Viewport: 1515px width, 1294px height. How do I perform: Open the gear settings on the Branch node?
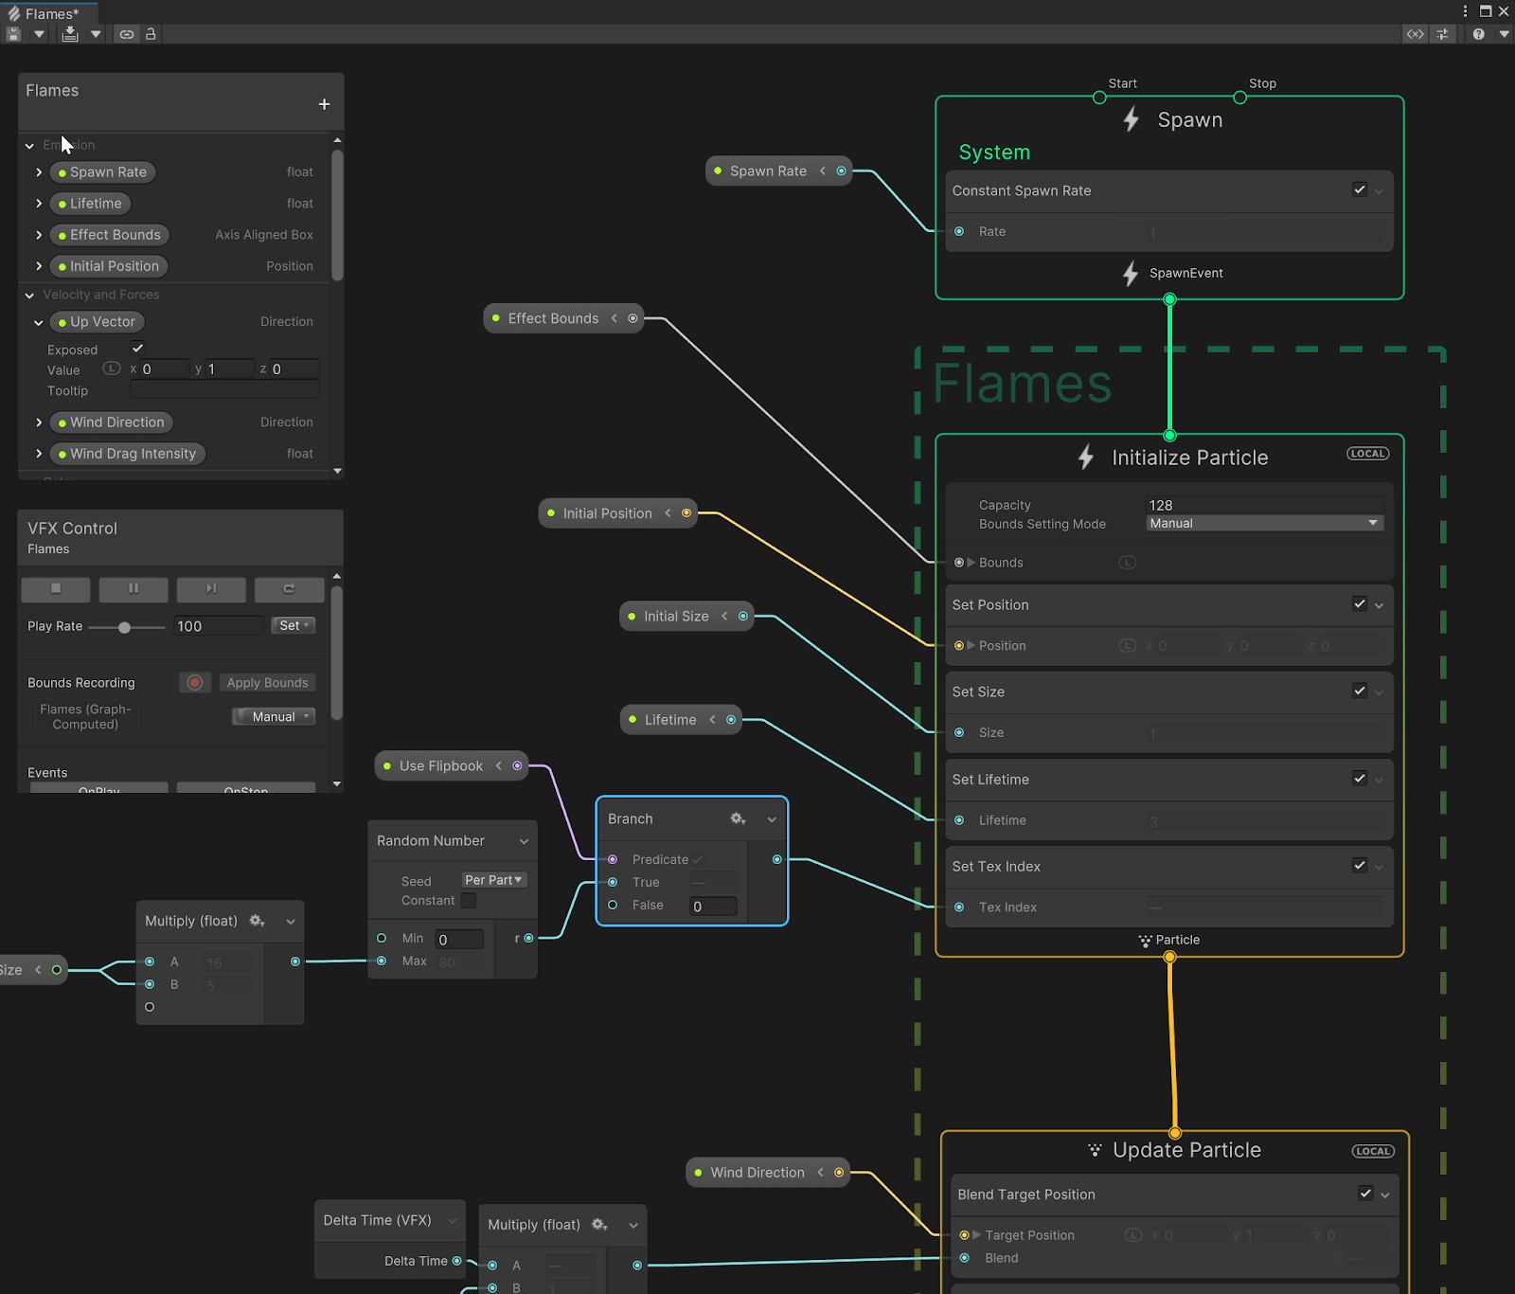[x=738, y=818]
